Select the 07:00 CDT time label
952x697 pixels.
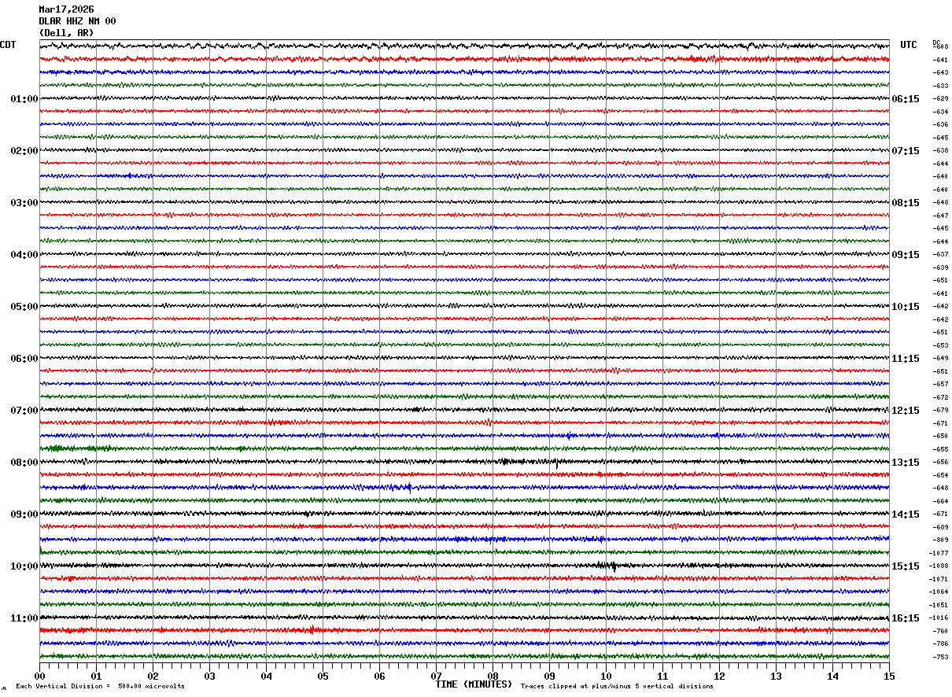point(24,411)
